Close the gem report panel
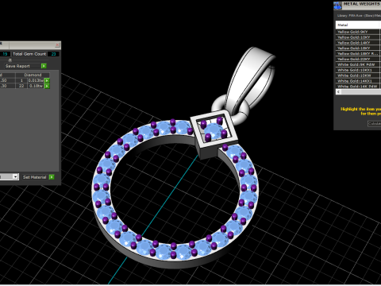The height and width of the screenshot is (286, 381). (x=57, y=45)
